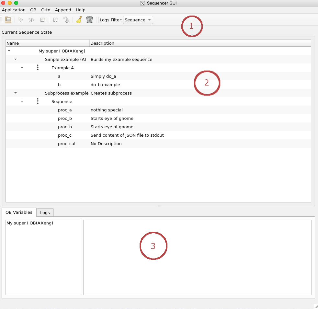Open the Logs Filter dropdown

point(138,20)
